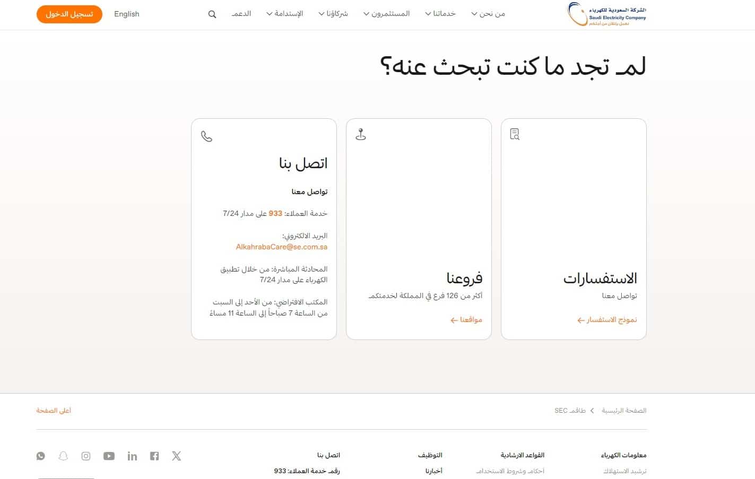Open footer link أحكام وشروط الاستخدام
This screenshot has height=479, width=755.
pyautogui.click(x=510, y=471)
